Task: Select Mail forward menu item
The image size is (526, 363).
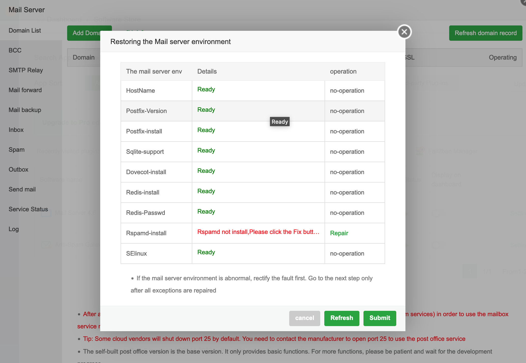Action: point(25,90)
